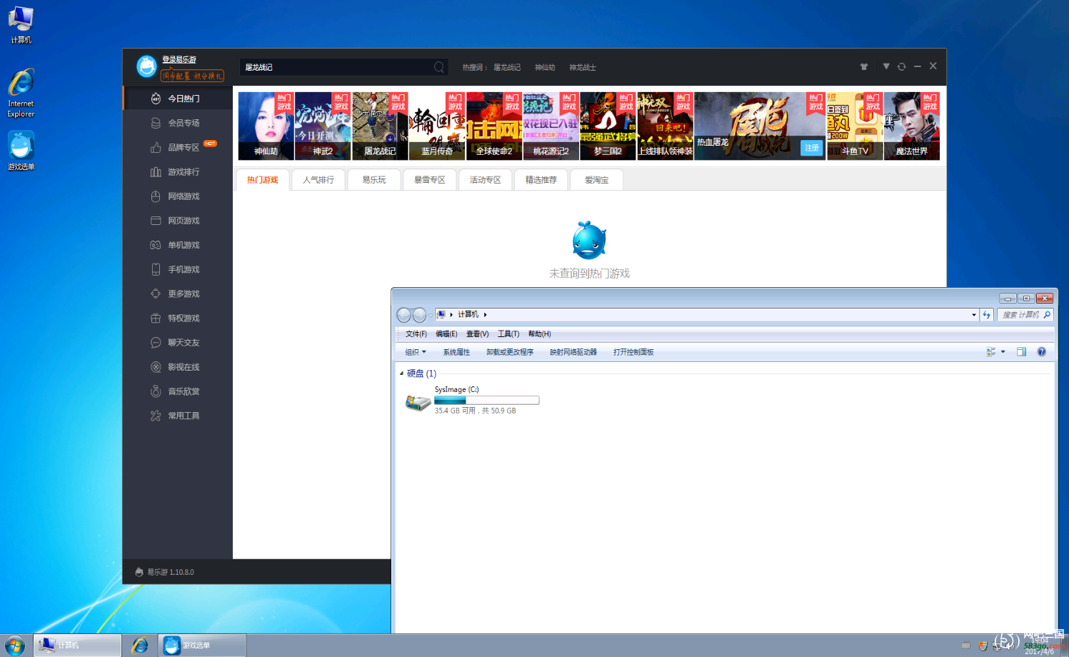Click the Explorer address refresh button

point(987,315)
